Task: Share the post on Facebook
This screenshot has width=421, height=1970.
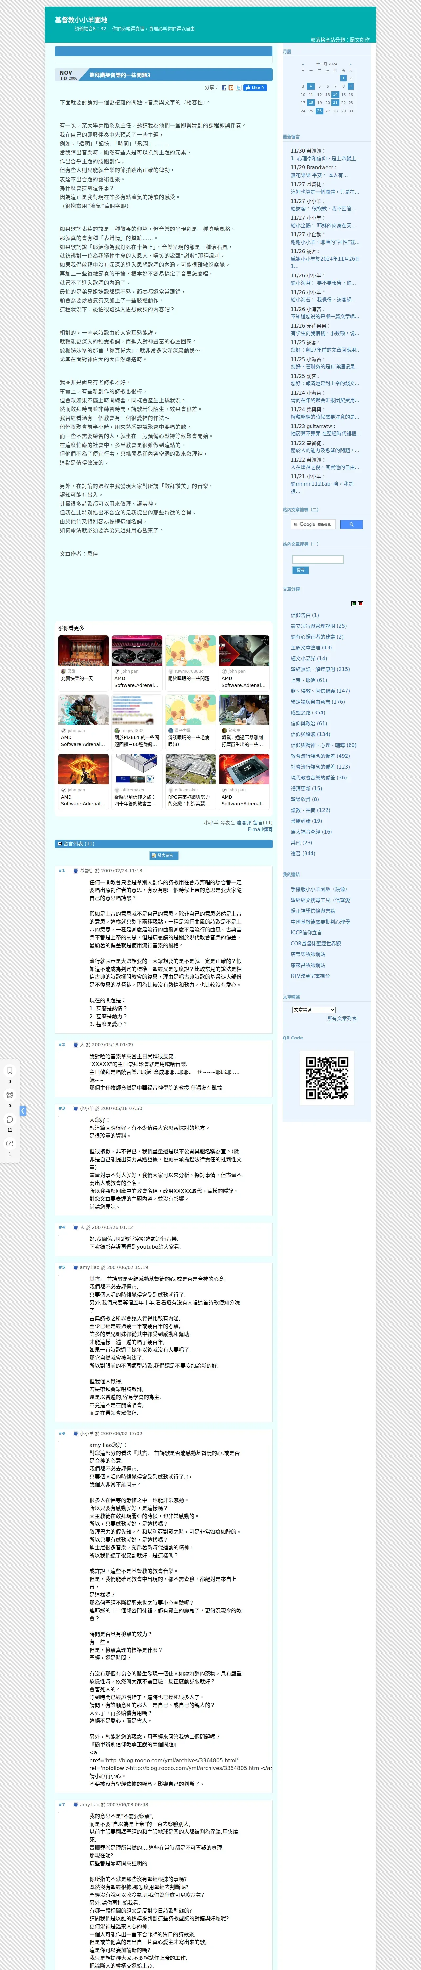Action: [224, 88]
